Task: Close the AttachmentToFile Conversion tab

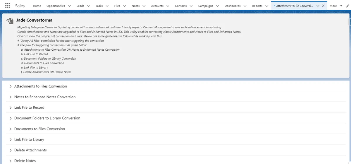Action: click(323, 6)
